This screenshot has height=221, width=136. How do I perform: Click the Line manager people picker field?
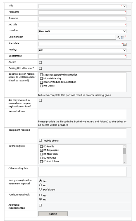(77, 37)
